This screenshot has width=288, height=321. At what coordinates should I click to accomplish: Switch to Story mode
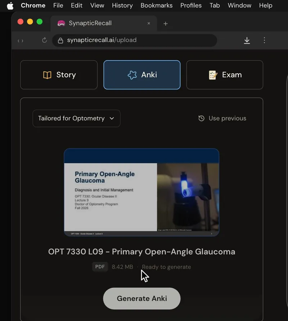click(59, 75)
